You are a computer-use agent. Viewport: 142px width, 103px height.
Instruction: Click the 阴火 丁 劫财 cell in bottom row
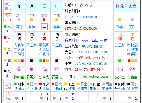57,86
